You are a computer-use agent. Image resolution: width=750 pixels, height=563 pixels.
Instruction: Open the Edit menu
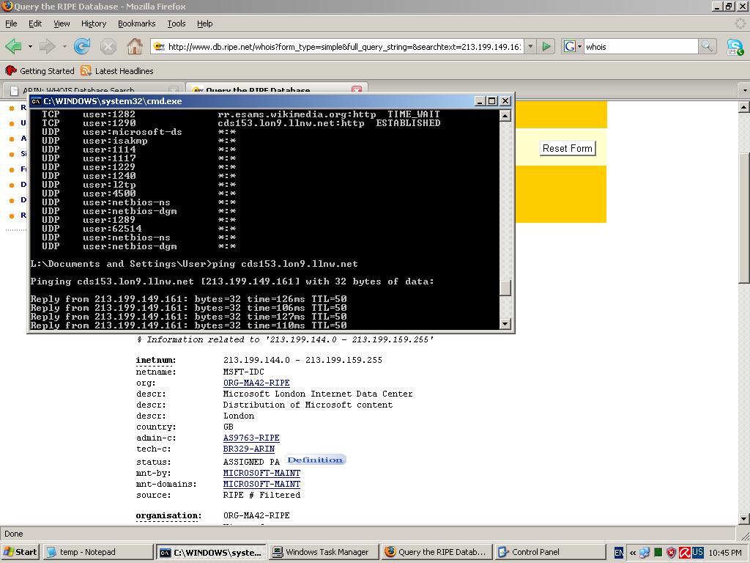click(x=35, y=23)
